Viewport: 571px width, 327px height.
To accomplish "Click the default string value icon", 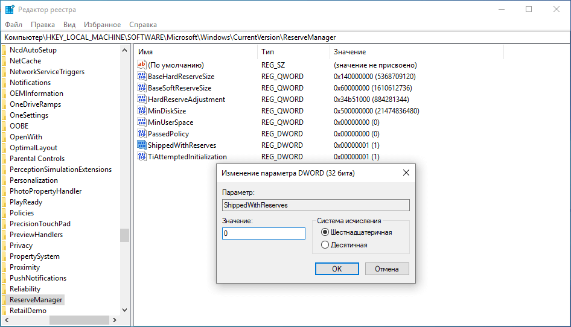I will [142, 65].
